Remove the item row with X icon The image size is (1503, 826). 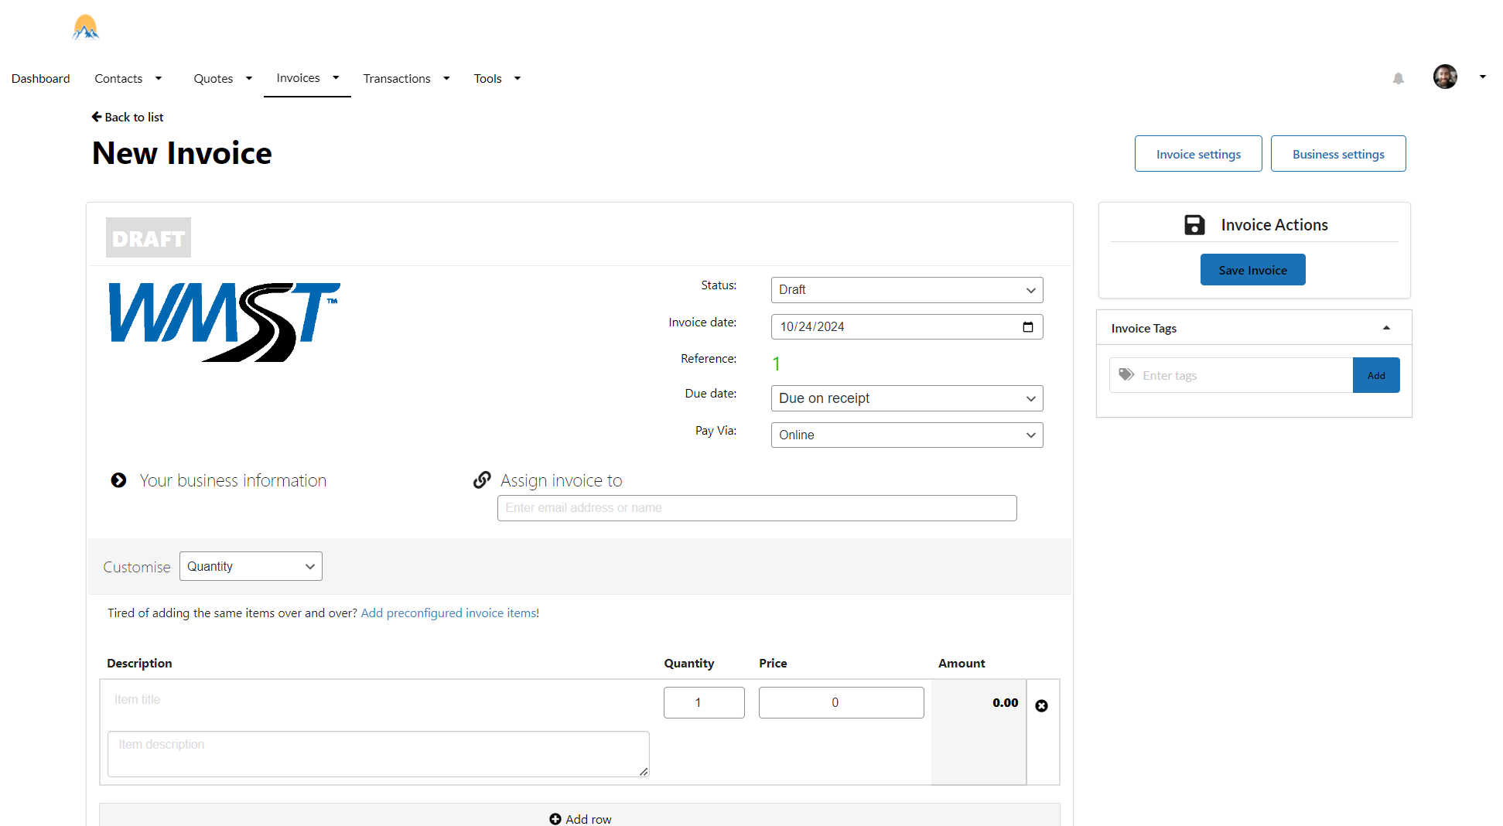click(1041, 705)
